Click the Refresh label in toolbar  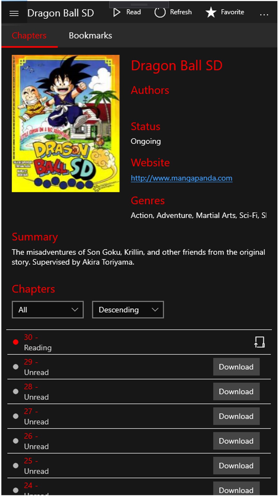coord(181,12)
